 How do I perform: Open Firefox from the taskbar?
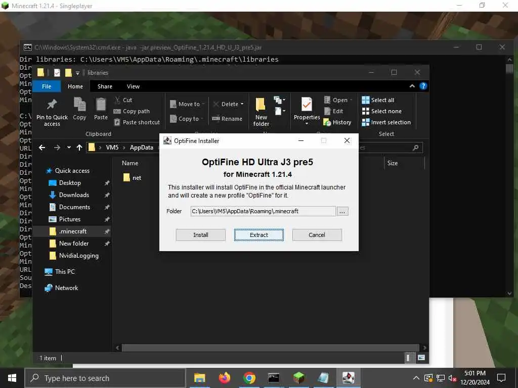224,378
